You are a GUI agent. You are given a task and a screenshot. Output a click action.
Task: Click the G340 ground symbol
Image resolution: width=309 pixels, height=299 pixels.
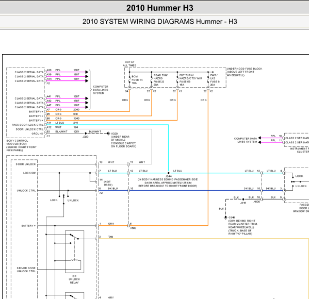point(225,218)
